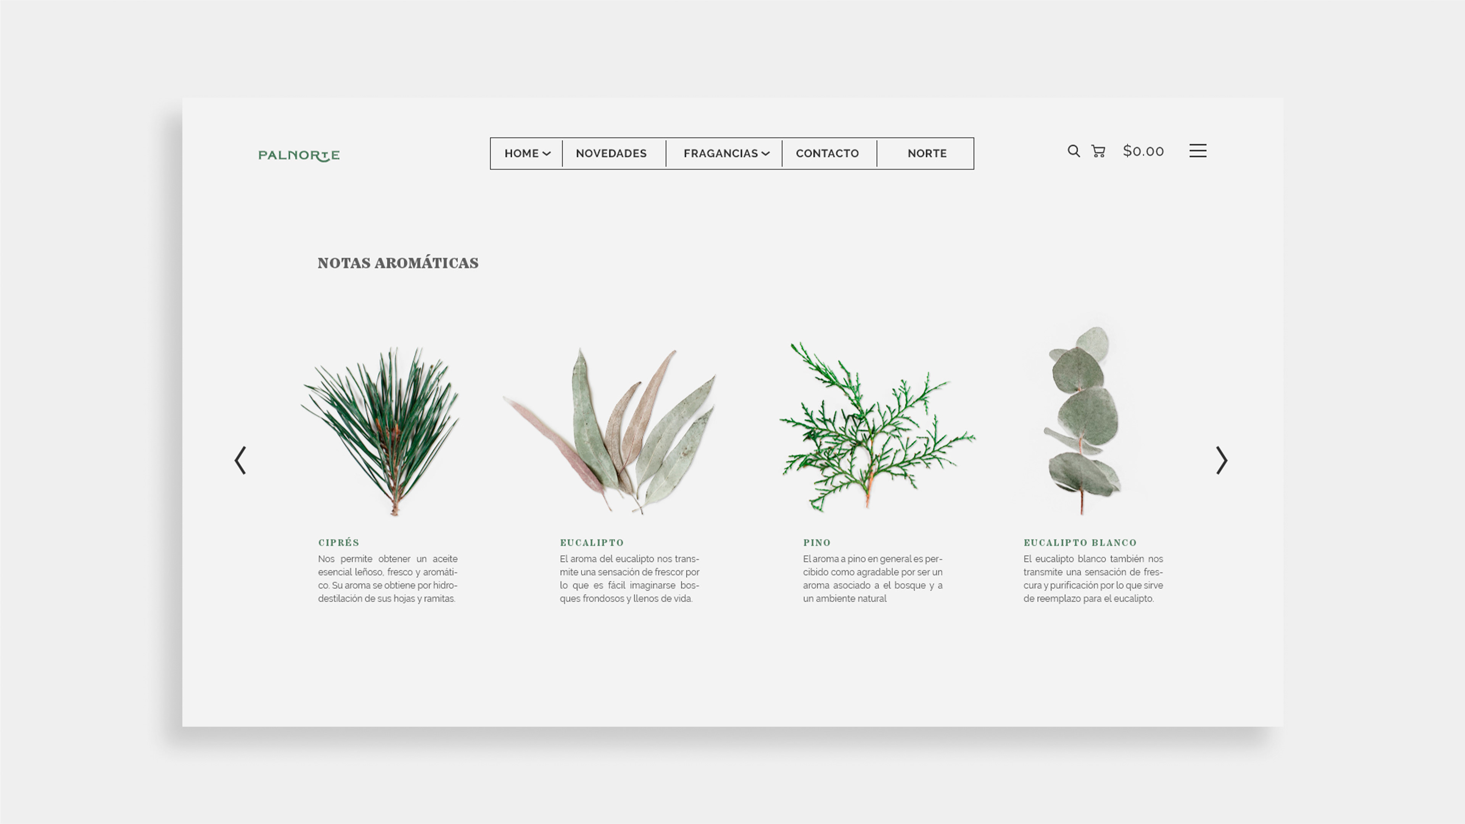Screen dimensions: 1465x824
Task: Open the CONTACTO menu item
Action: point(827,153)
